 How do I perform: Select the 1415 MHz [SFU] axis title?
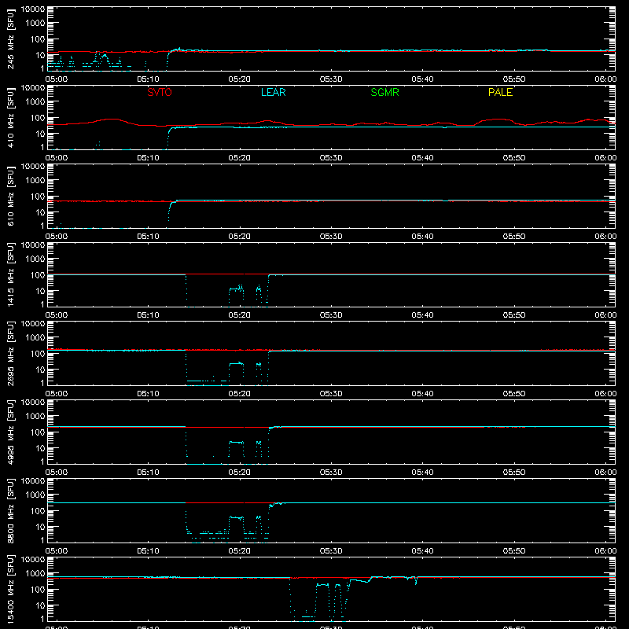tap(11, 274)
